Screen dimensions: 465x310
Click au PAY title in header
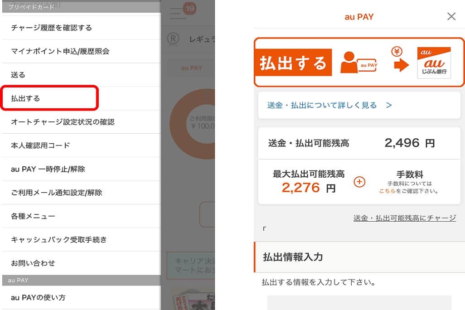click(359, 17)
